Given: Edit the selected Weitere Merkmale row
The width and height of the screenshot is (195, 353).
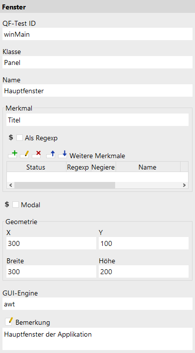Looking at the screenshot, I should [x=24, y=155].
